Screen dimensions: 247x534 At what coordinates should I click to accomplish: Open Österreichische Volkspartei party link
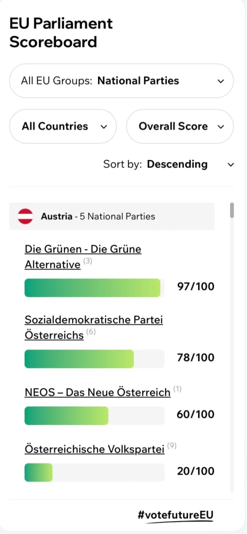click(x=94, y=449)
